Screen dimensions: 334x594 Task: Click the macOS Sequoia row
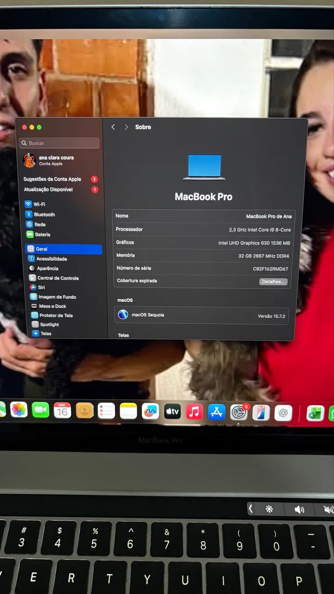(202, 315)
